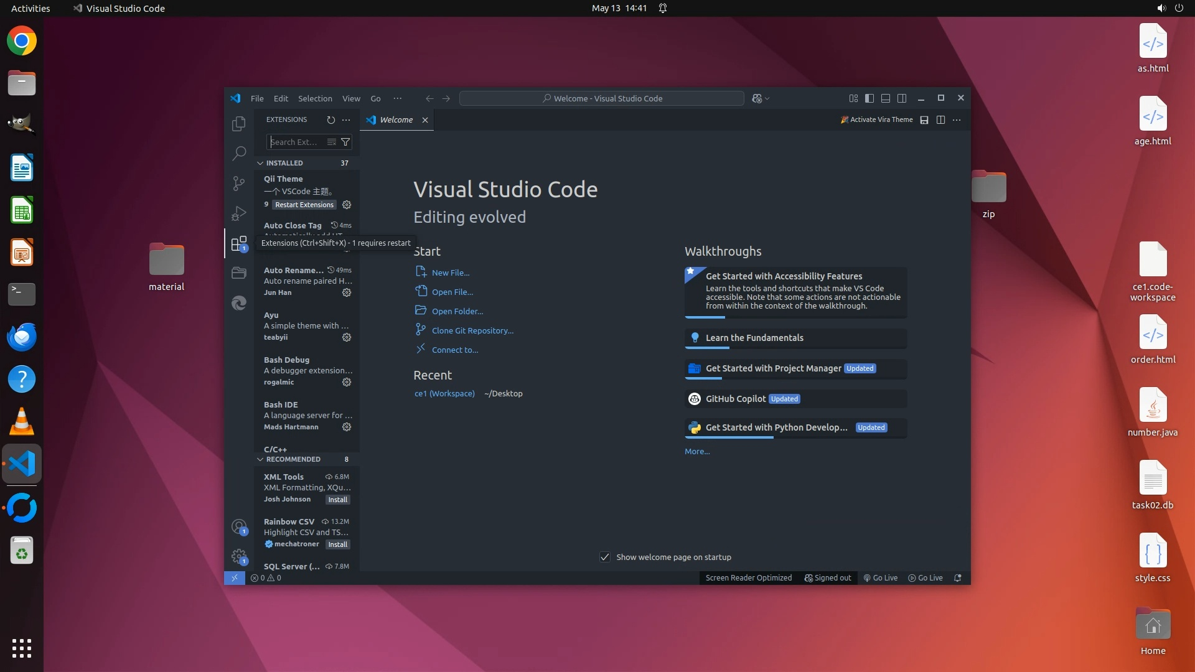This screenshot has height=672, width=1195.
Task: Open the Explorer view in activity bar
Action: pos(239,124)
